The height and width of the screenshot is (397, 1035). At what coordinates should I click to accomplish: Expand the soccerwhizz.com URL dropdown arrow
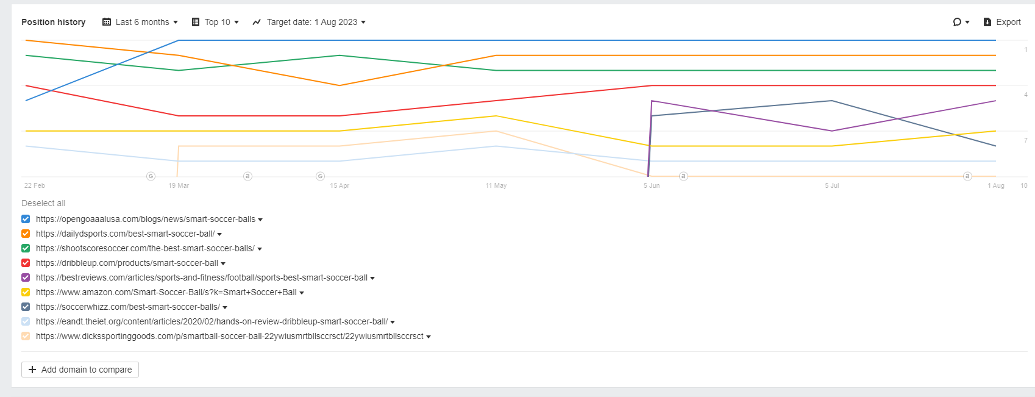[x=225, y=307]
